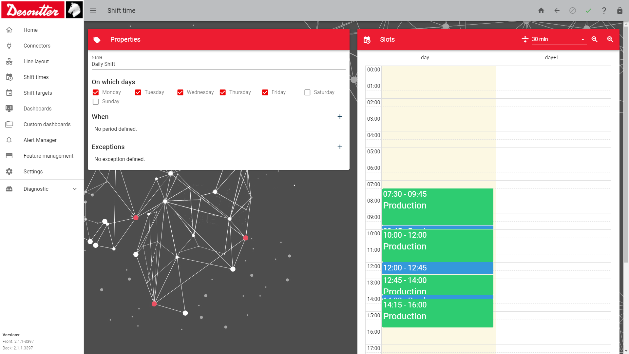This screenshot has height=354, width=629.
Task: Click the back arrow icon
Action: [x=557, y=10]
